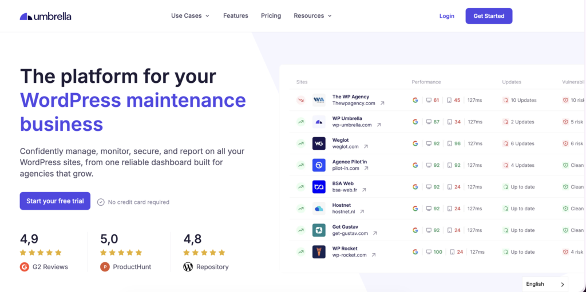This screenshot has height=292, width=586.
Task: Click the Get Gustav site logo
Action: point(319,230)
